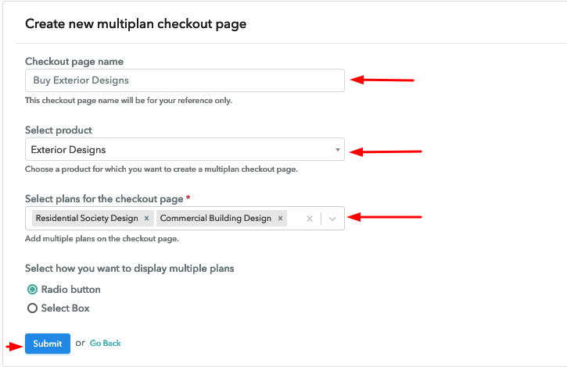
Task: Expand the plans list using the chevron
Action: point(332,219)
